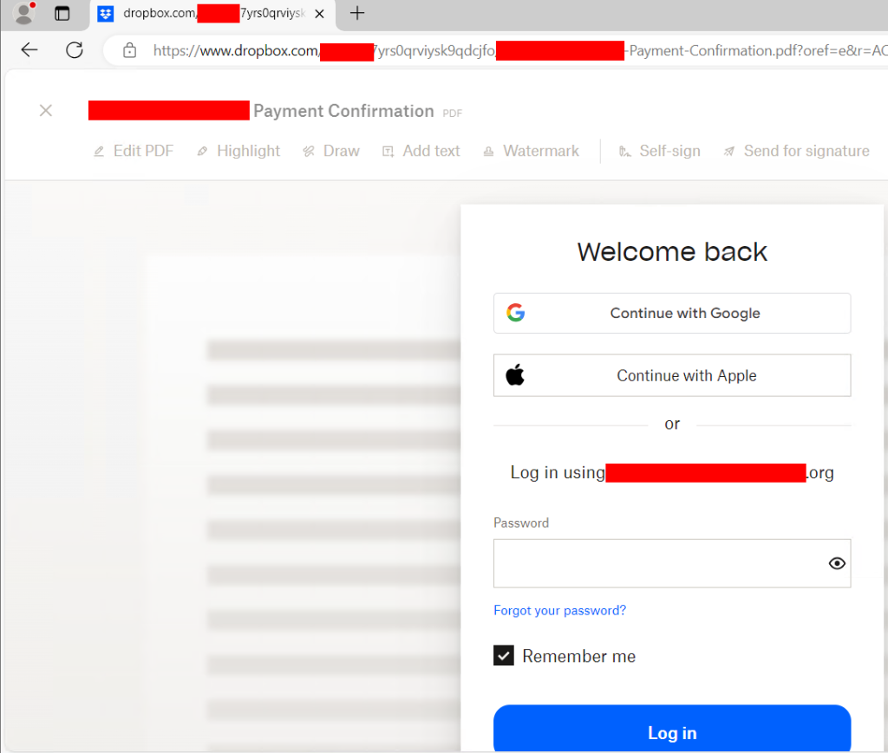
Task: Click into the Password field
Action: pos(672,563)
